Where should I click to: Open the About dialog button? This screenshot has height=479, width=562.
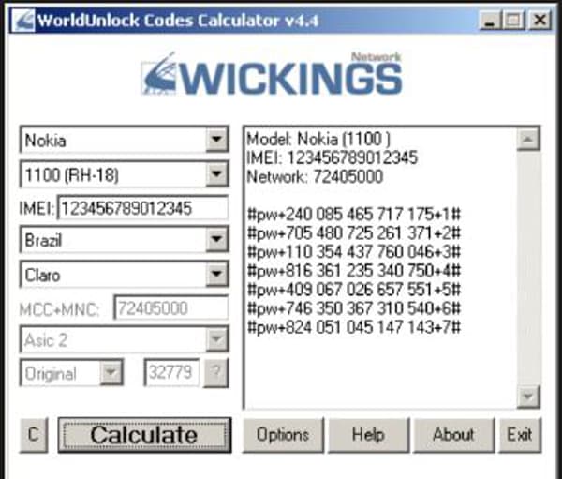453,435
